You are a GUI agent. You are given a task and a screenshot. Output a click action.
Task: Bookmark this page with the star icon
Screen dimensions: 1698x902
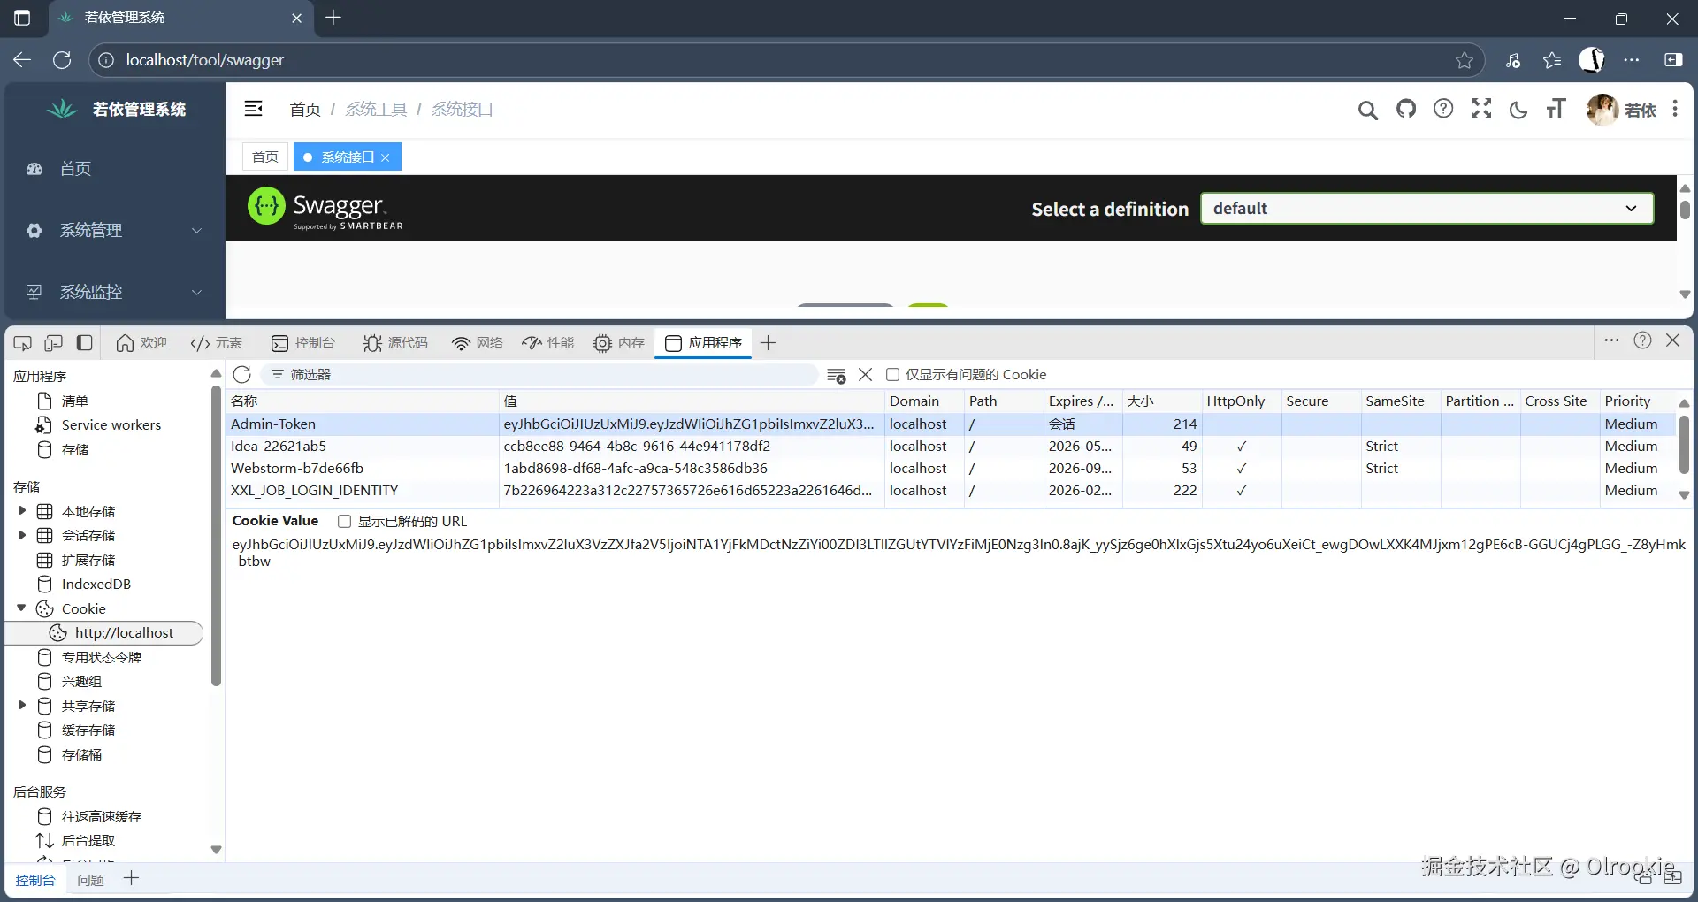1465,60
